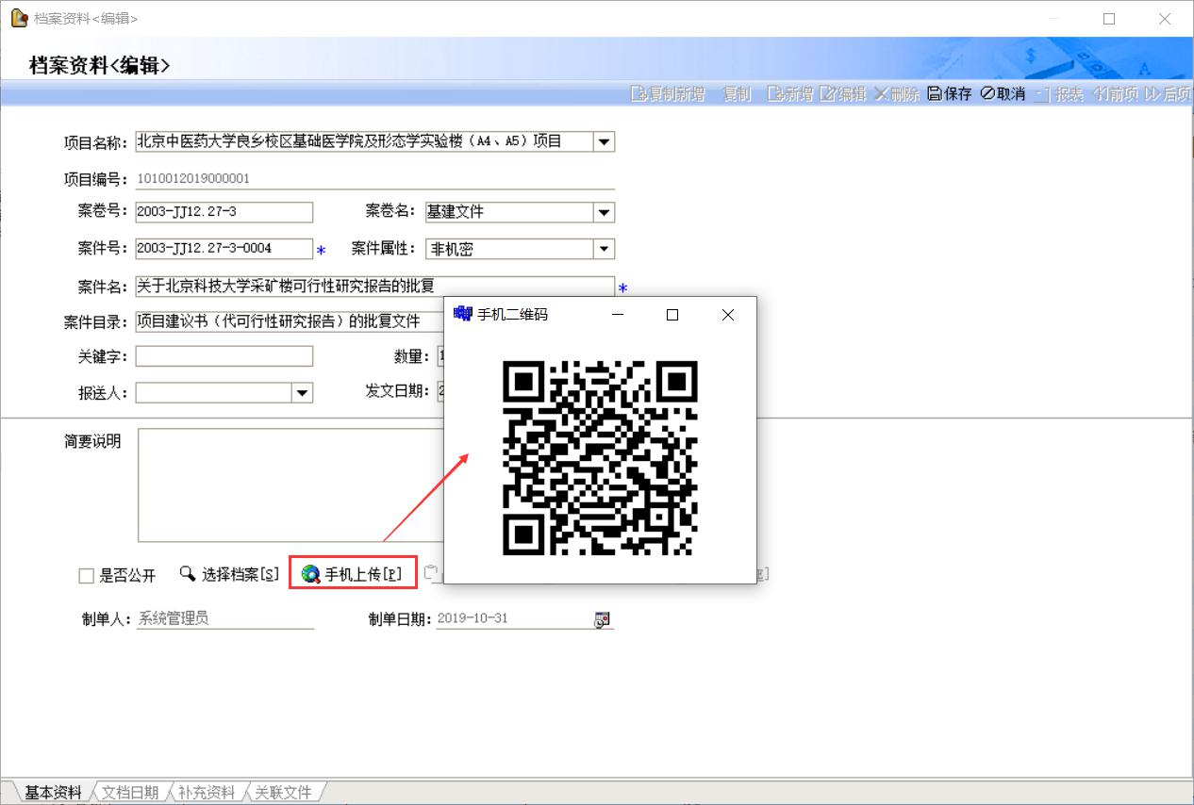Switch to the 补充资料 tab
Viewport: 1194px width, 805px height.
coord(206,793)
